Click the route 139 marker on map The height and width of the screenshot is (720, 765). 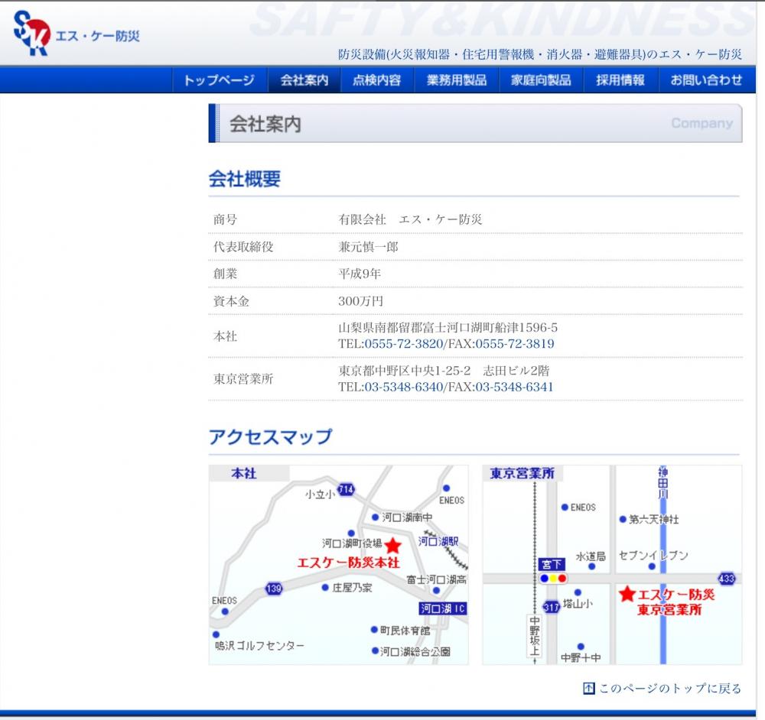(274, 588)
